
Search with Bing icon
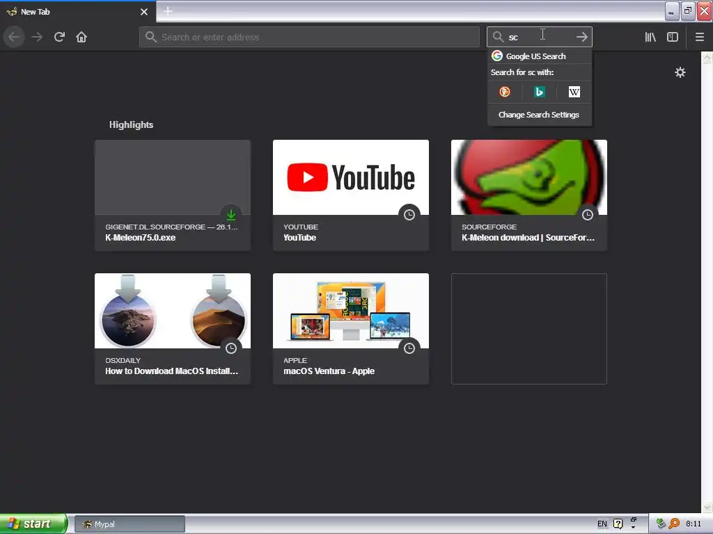pos(540,92)
